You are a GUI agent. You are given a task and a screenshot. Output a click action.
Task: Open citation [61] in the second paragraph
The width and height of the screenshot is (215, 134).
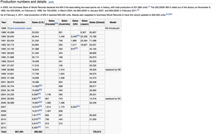(167, 14)
